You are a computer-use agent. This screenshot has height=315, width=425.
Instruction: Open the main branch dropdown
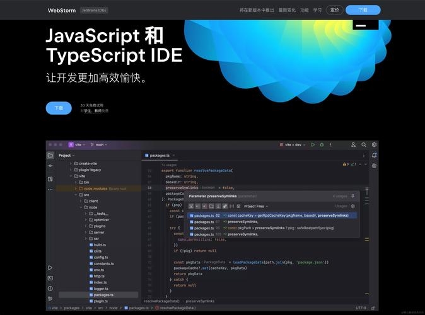pyautogui.click(x=99, y=145)
